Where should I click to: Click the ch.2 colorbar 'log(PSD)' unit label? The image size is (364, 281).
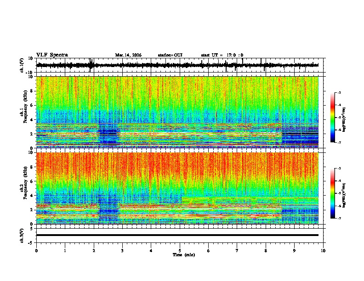click(344, 195)
